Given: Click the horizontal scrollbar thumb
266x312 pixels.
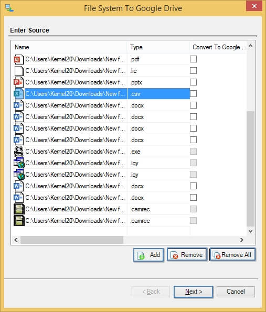Looking at the screenshot, I should pyautogui.click(x=72, y=240).
